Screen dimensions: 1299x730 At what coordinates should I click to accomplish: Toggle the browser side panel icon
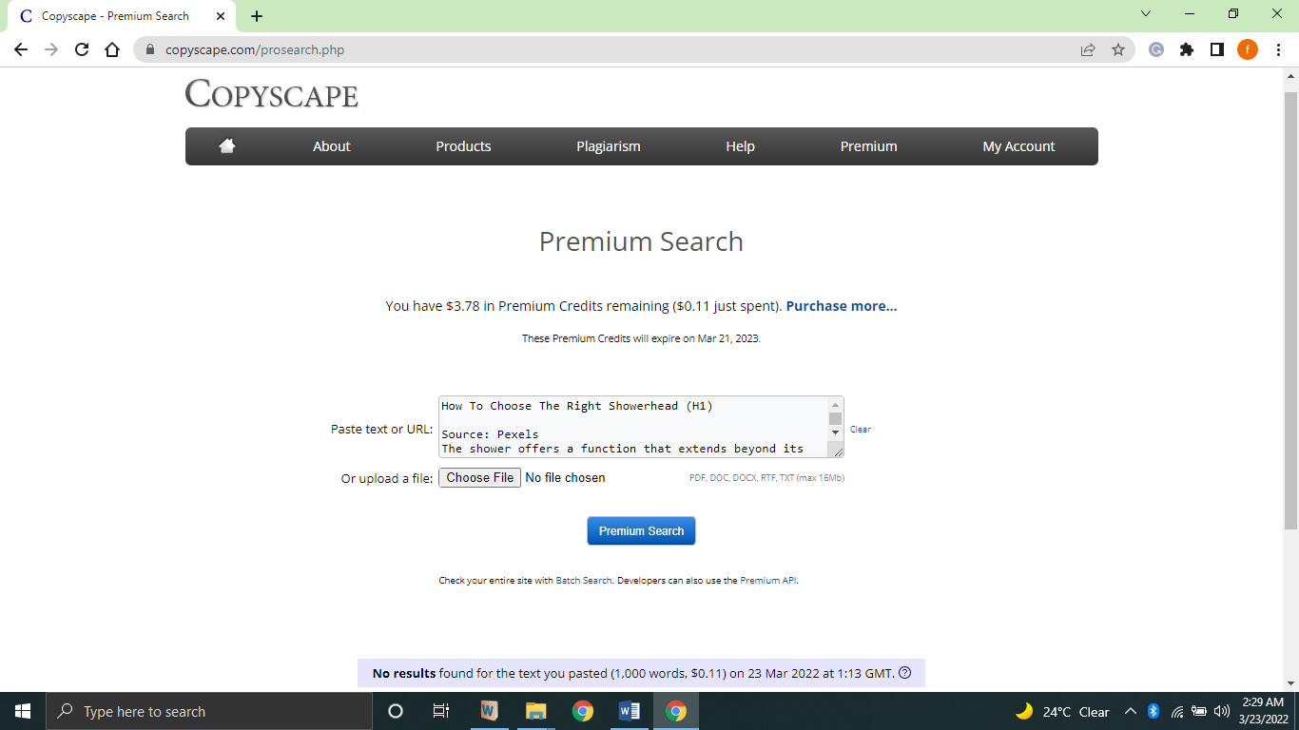pos(1217,49)
